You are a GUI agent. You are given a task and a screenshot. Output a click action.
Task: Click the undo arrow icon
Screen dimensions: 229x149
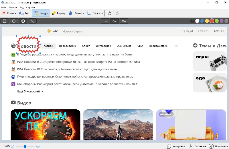click(109, 13)
